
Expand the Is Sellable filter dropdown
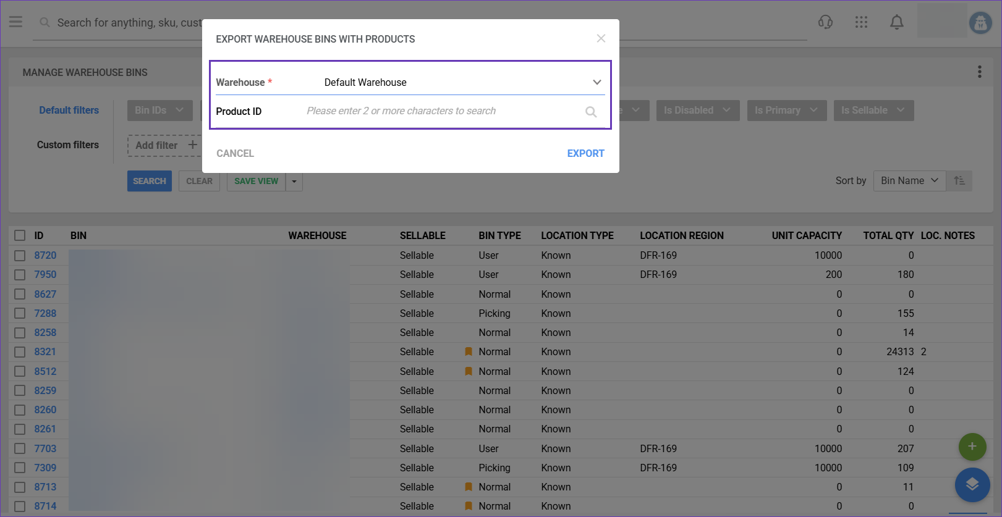[x=873, y=110]
